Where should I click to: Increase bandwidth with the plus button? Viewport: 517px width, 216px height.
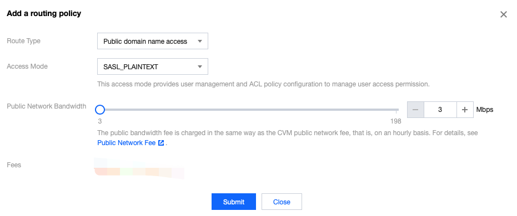point(465,110)
